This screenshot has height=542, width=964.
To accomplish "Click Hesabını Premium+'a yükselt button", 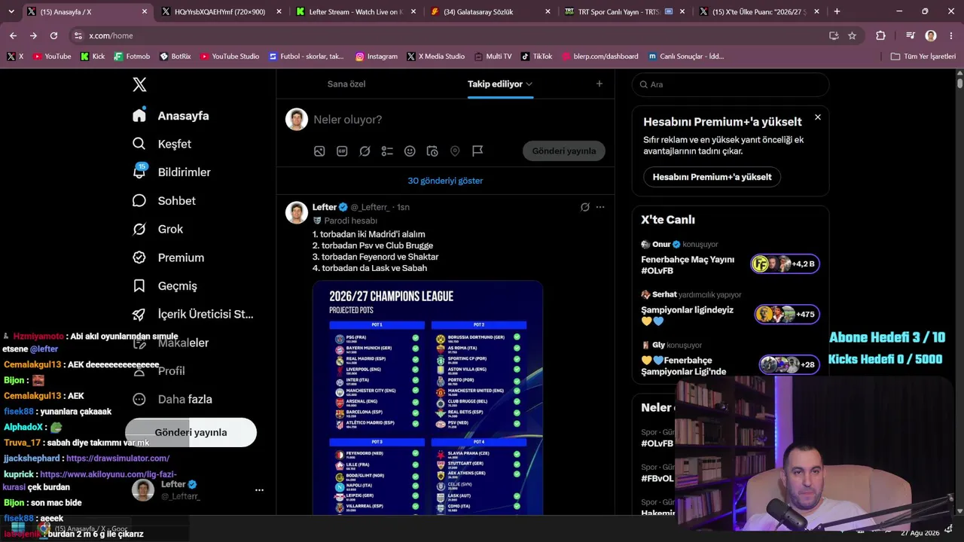I will (x=712, y=177).
